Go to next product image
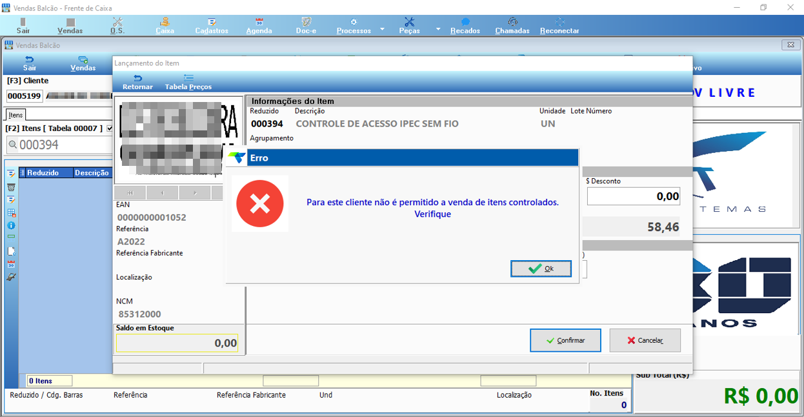This screenshot has height=417, width=804. (195, 193)
